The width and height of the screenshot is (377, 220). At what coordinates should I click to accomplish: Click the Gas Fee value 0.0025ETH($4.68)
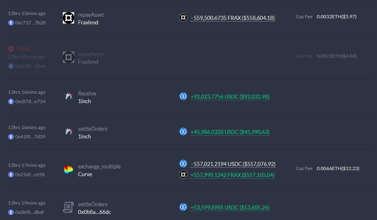tap(336, 56)
